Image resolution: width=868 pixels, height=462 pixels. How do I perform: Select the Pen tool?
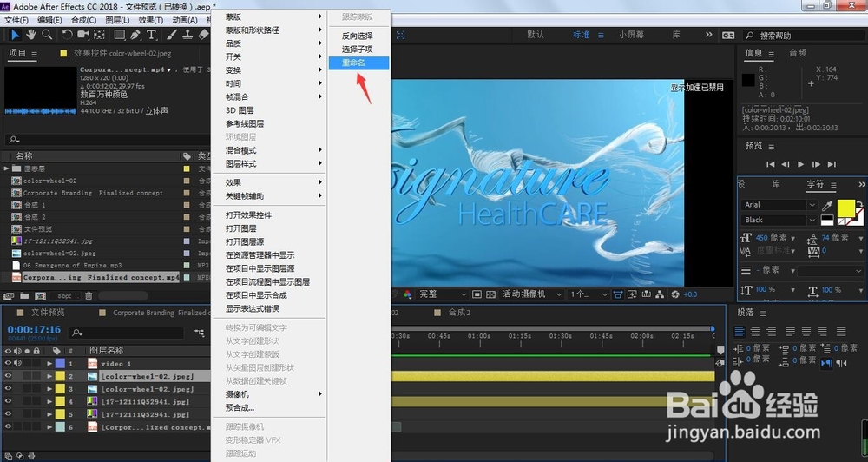(135, 35)
